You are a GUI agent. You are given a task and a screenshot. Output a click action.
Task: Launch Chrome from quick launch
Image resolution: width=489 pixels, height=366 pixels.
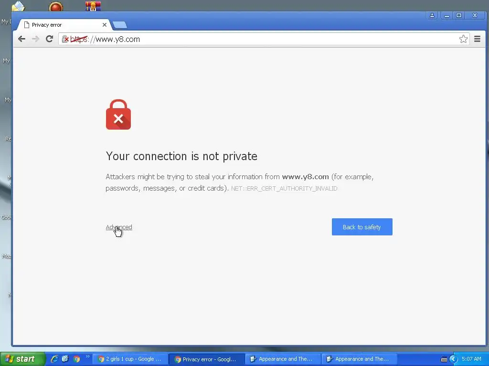point(76,359)
